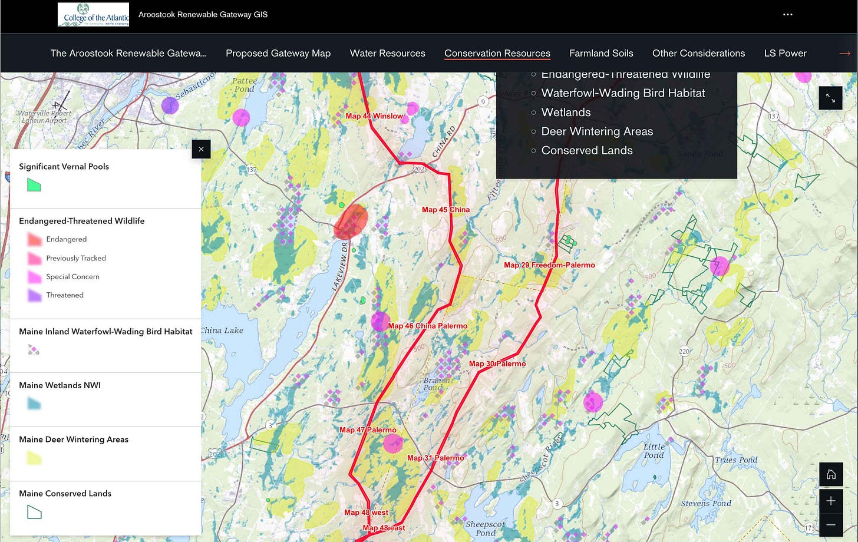The image size is (858, 542).
Task: Click the Endangered-Threatened Wildlife legend heading
Action: tap(81, 221)
